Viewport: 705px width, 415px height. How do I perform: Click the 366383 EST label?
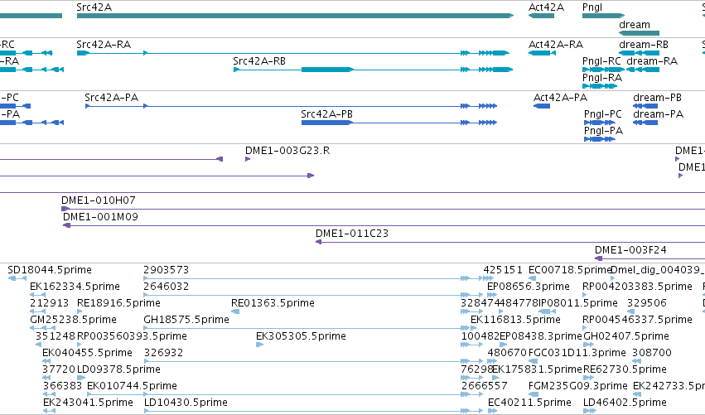62,386
